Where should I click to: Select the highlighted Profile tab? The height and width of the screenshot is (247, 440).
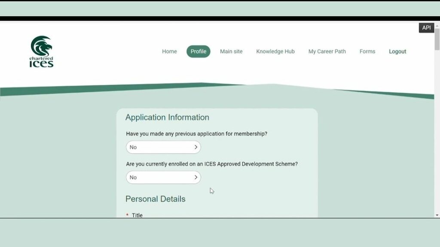coord(198,51)
